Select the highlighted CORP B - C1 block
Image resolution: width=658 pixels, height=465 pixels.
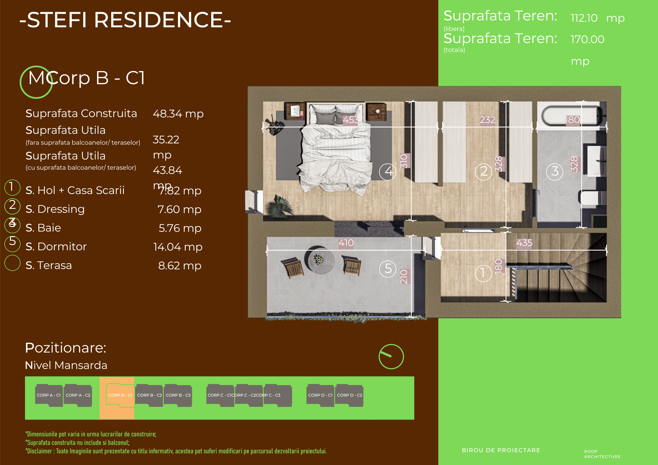tap(120, 395)
